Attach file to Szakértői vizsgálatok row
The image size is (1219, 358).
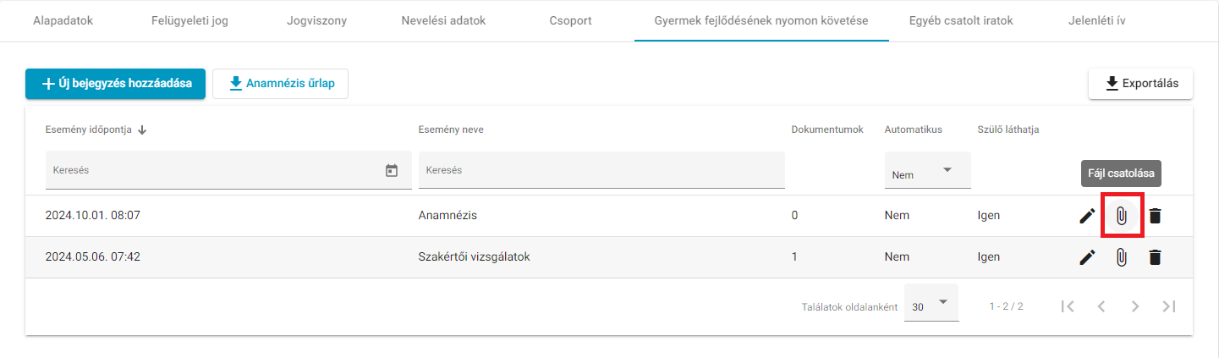(x=1122, y=257)
